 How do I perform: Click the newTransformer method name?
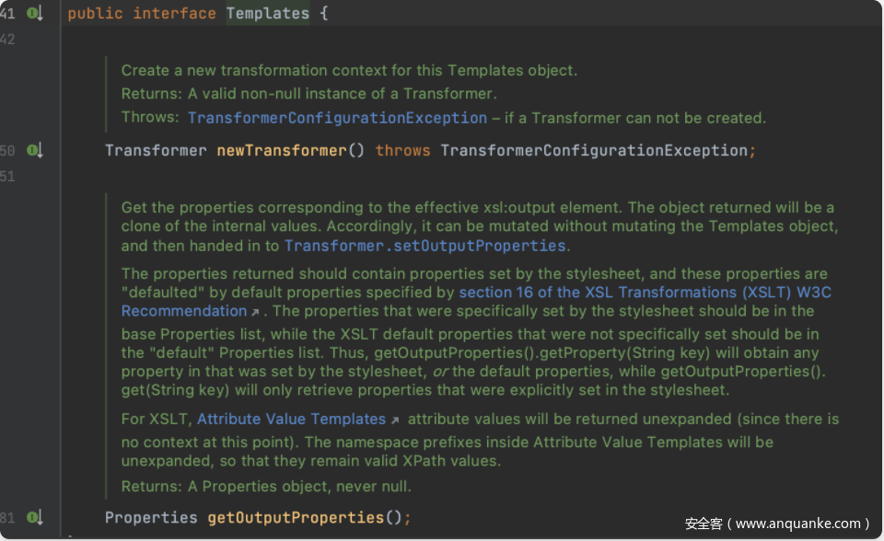click(281, 150)
